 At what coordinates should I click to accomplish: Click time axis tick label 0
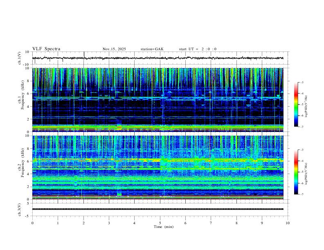[32, 223]
